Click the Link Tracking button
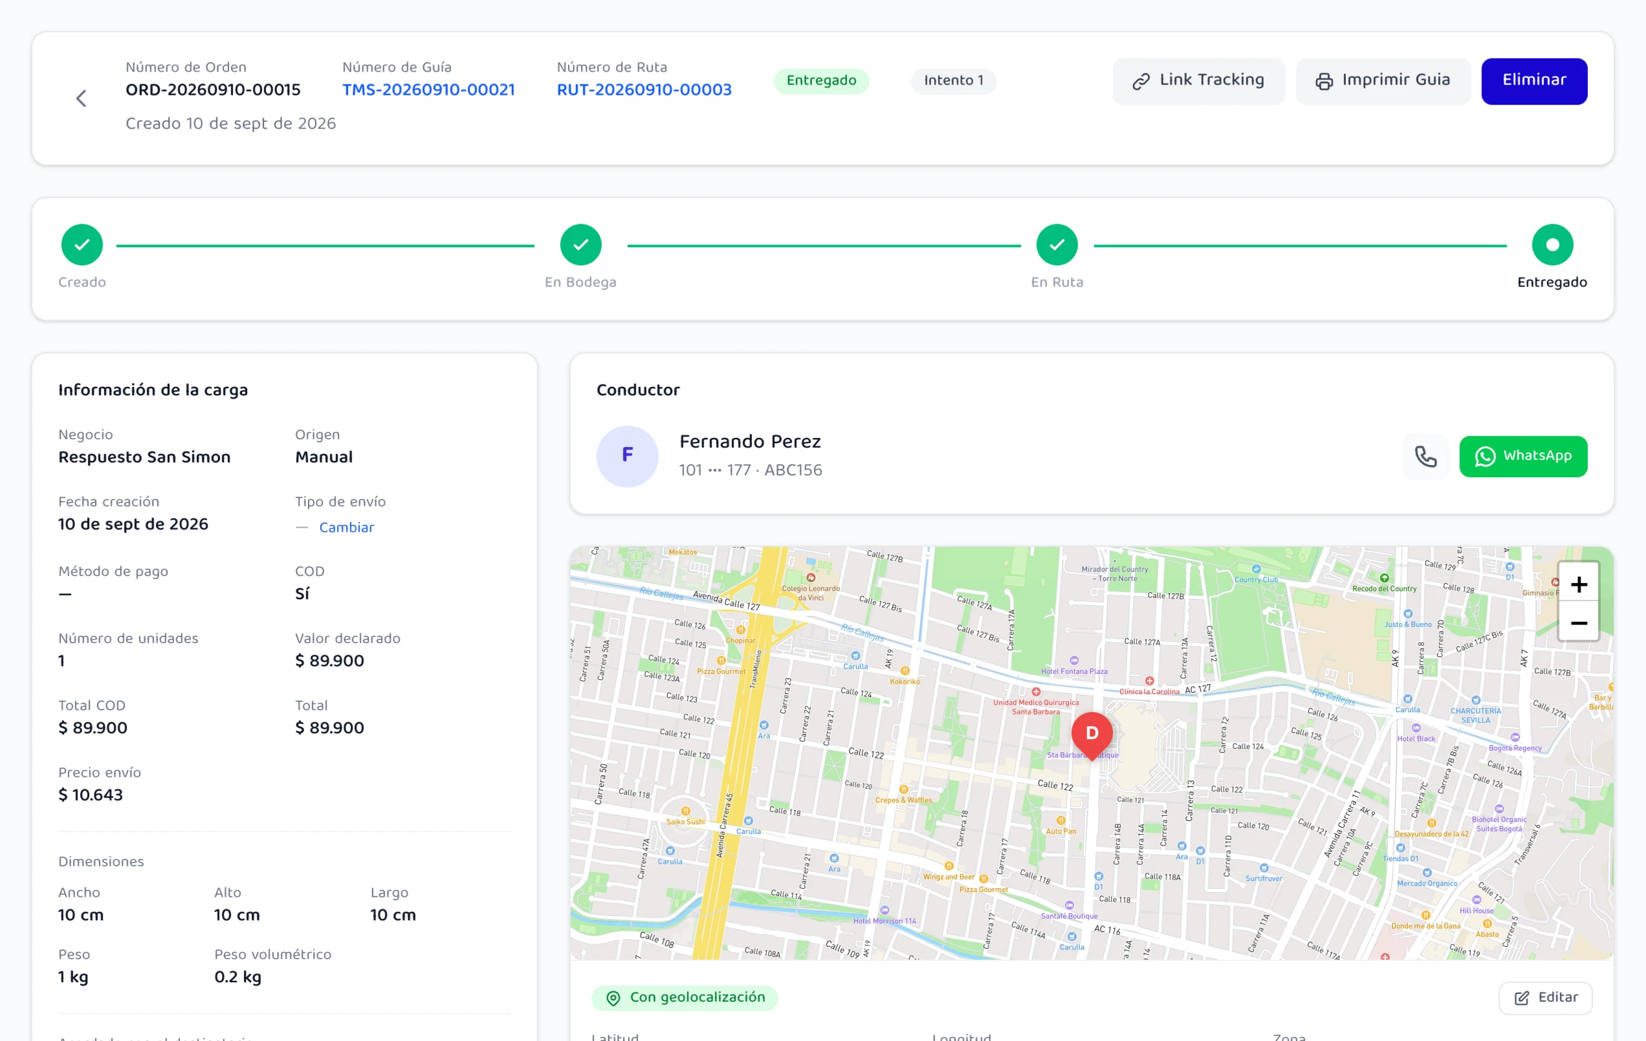Image resolution: width=1646 pixels, height=1041 pixels. click(1198, 81)
